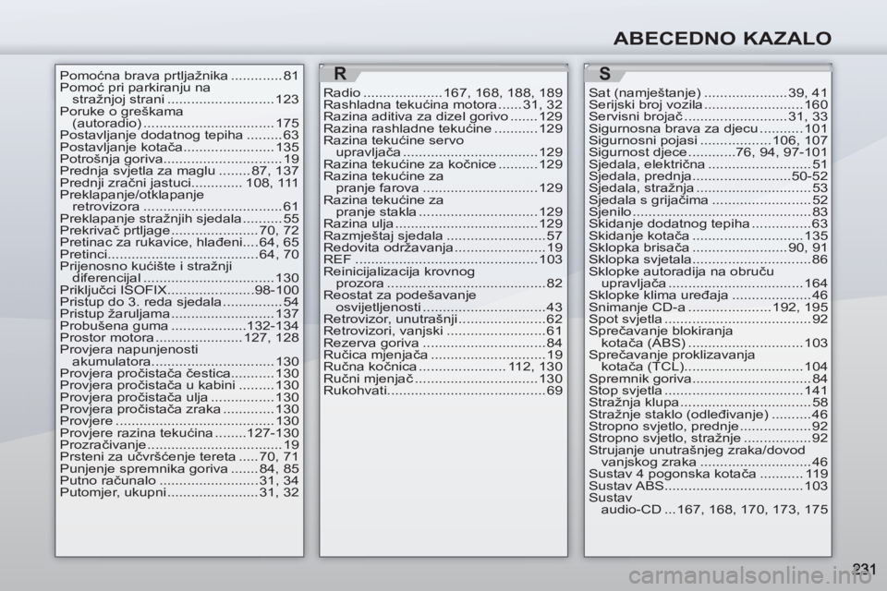Click the "Sustav ABS" entry

pyautogui.click(x=709, y=486)
